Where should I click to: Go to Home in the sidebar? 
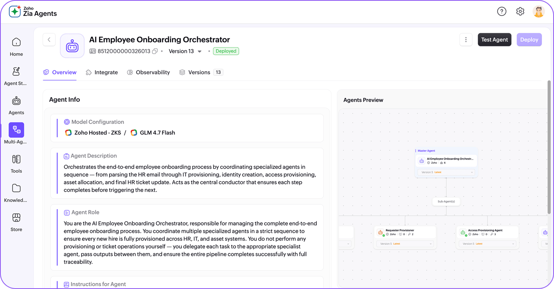pos(16,47)
